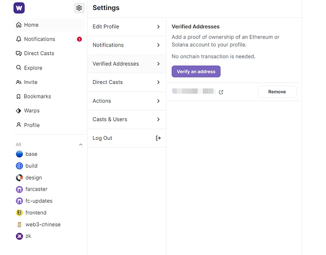Click the settings Direct Casts chevron
The width and height of the screenshot is (326, 255).
(158, 82)
